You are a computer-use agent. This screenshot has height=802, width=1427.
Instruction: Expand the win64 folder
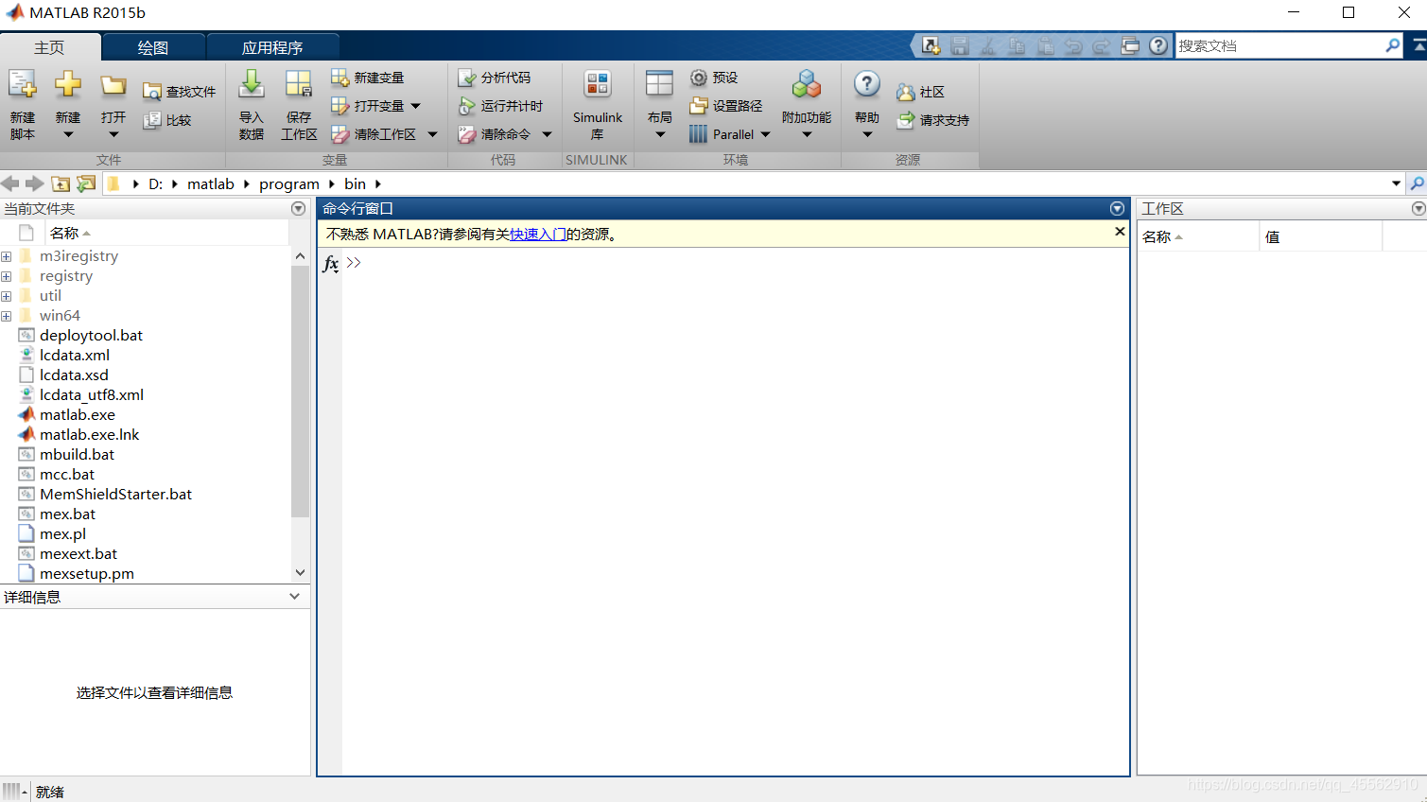pos(7,316)
